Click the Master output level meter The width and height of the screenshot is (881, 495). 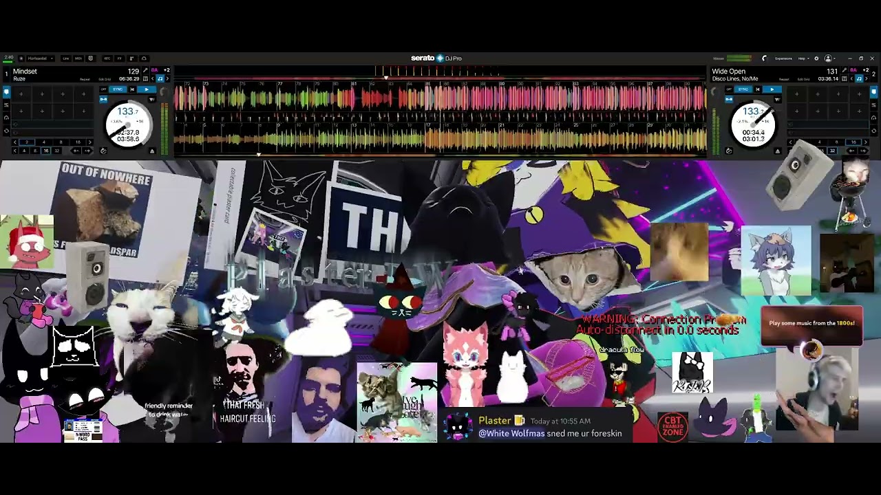coord(739,58)
